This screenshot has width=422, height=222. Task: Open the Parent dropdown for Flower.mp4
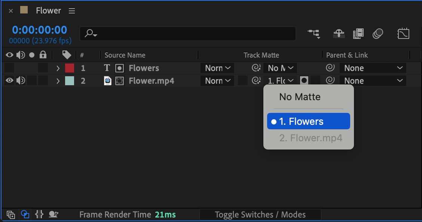[373, 81]
